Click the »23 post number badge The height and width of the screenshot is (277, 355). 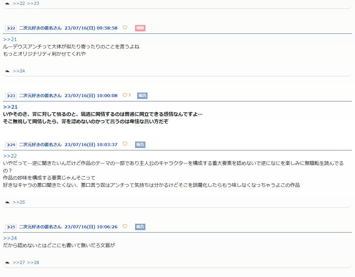click(11, 96)
